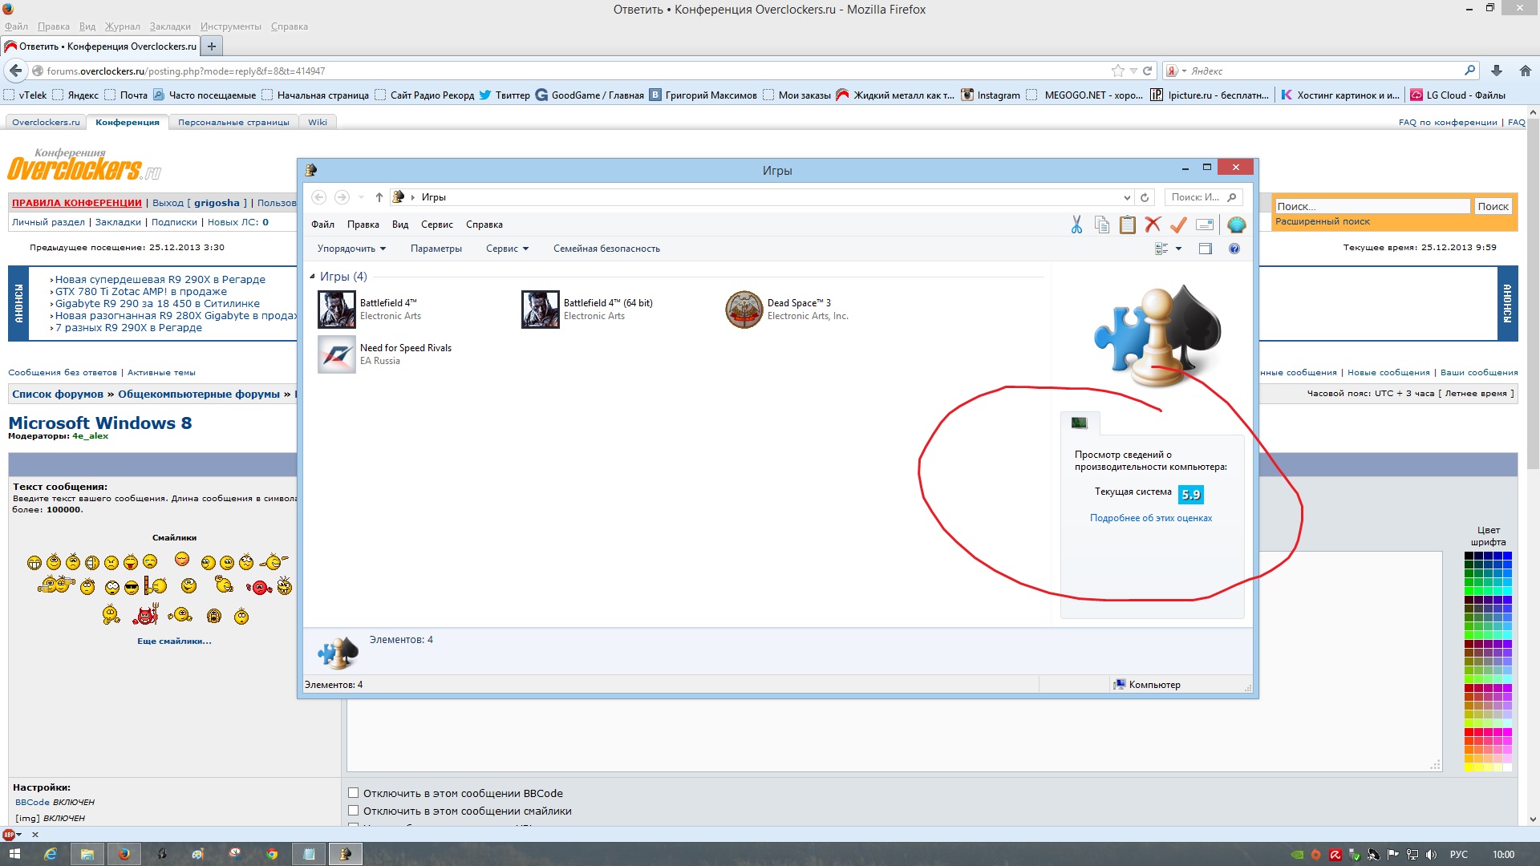Collapse the Игры (4) group
Image resolution: width=1540 pixels, height=866 pixels.
pyautogui.click(x=313, y=277)
